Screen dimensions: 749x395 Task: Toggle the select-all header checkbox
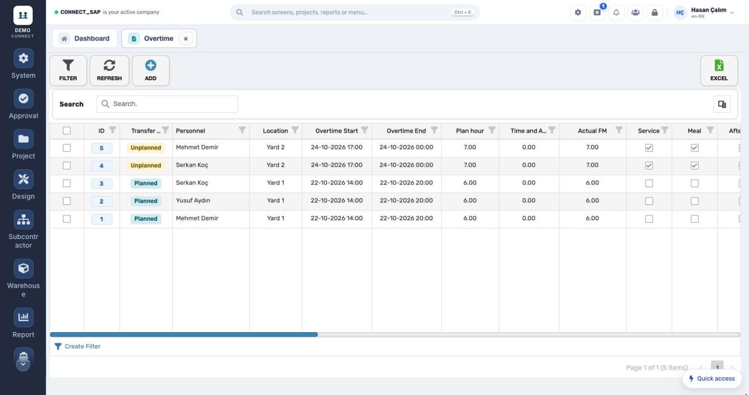click(67, 131)
